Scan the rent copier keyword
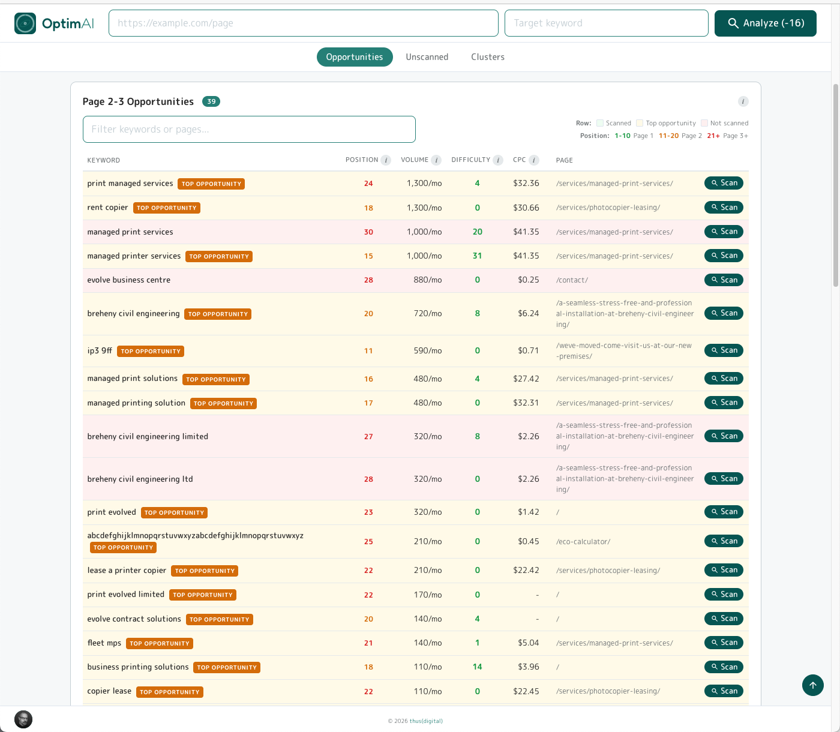This screenshot has height=732, width=840. pyautogui.click(x=724, y=208)
